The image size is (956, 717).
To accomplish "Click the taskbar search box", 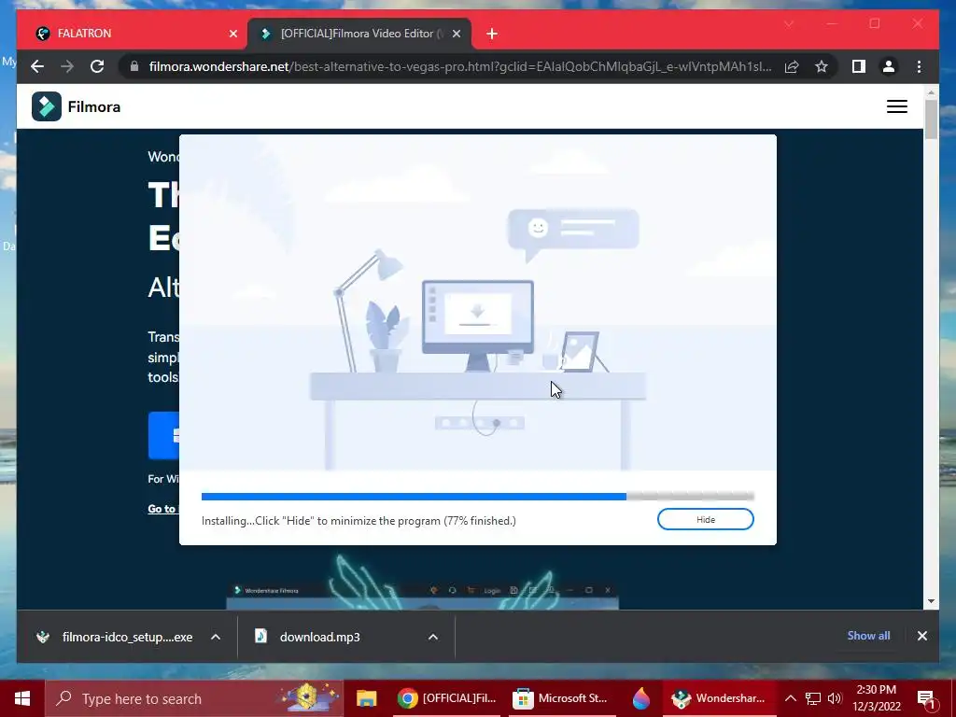I will point(194,698).
